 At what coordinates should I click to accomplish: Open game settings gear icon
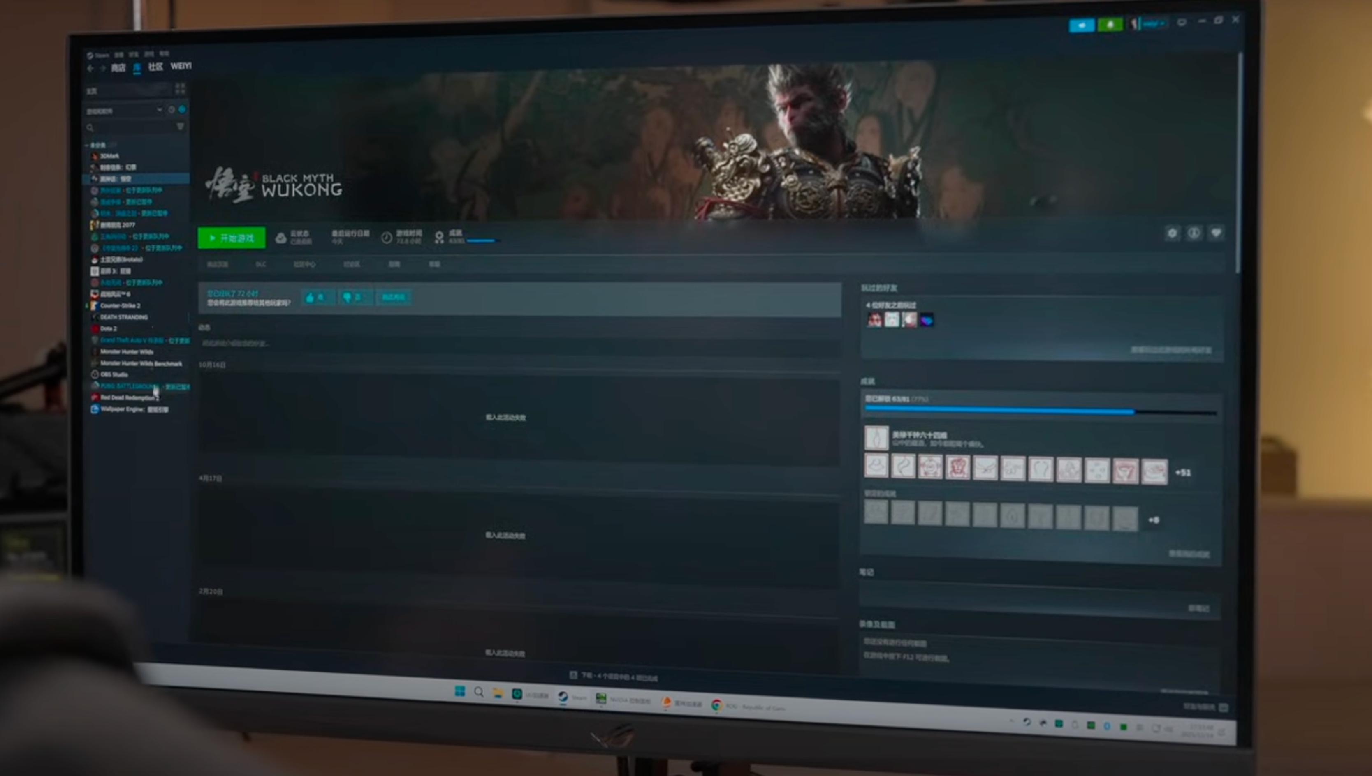coord(1172,233)
